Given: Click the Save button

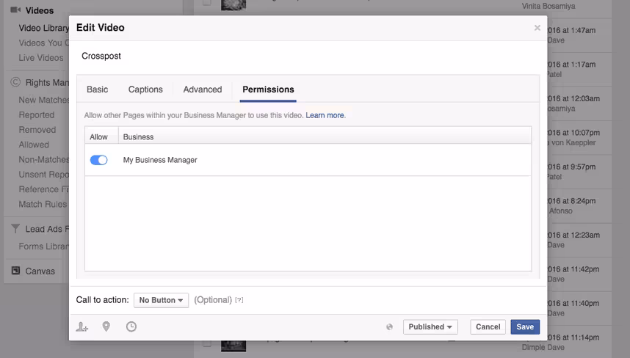Looking at the screenshot, I should (525, 326).
